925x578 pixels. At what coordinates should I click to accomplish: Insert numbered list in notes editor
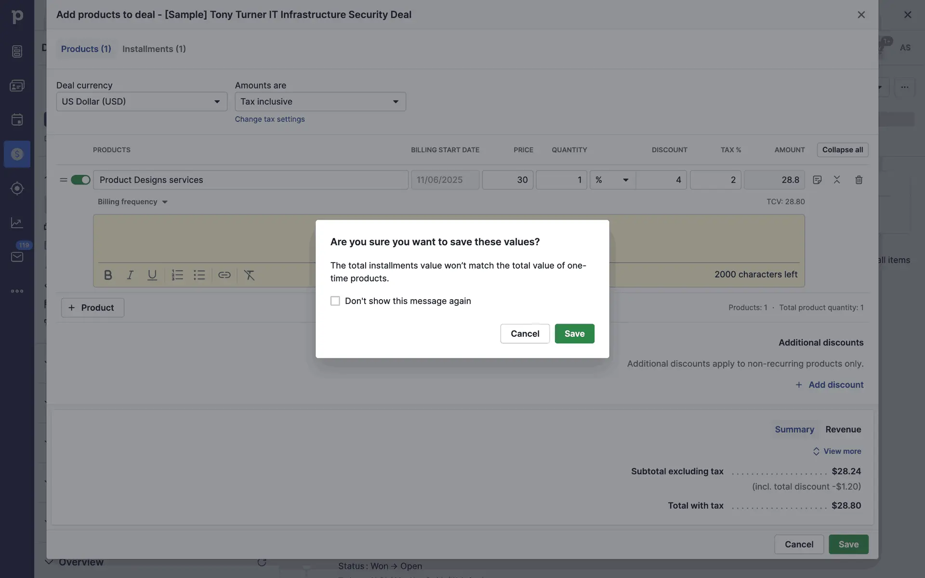click(x=177, y=275)
